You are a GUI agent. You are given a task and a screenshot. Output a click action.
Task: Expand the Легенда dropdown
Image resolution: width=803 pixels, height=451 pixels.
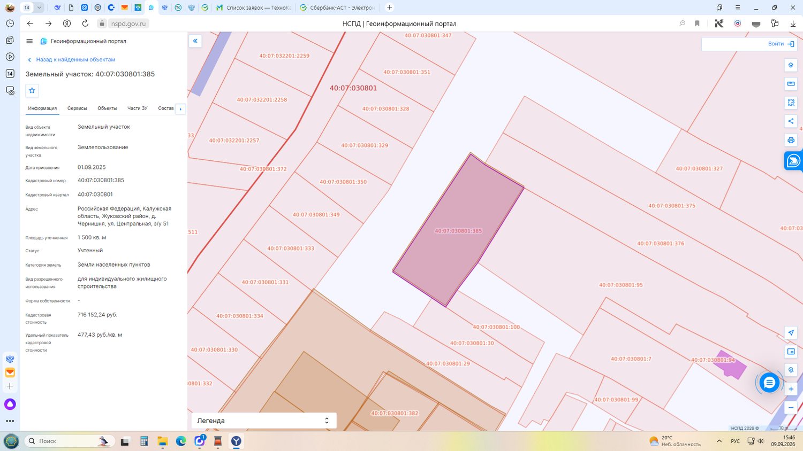(x=264, y=421)
